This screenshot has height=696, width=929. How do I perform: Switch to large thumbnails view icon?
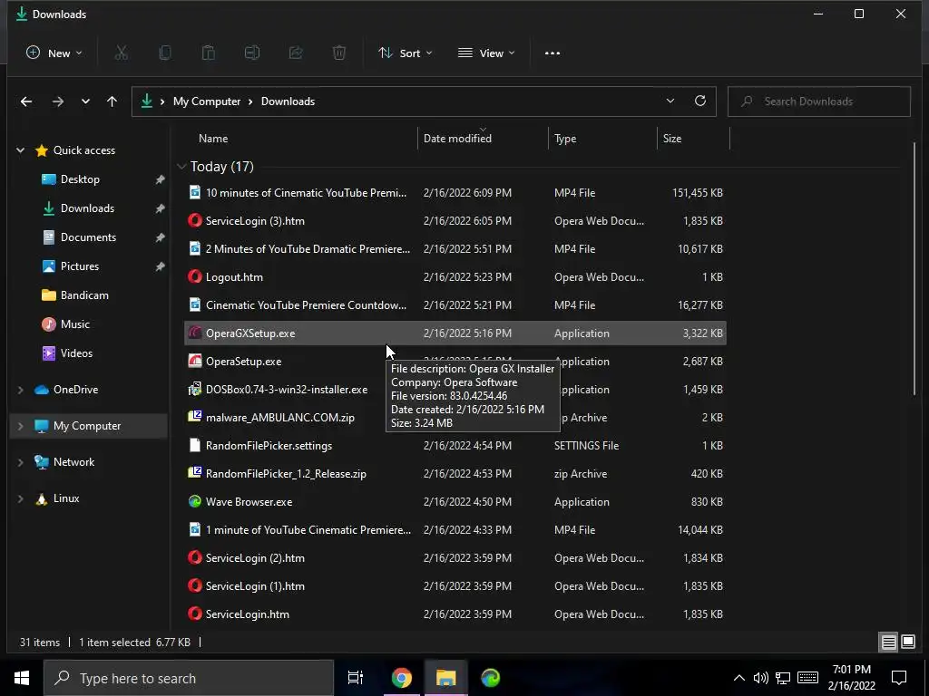[x=908, y=642]
